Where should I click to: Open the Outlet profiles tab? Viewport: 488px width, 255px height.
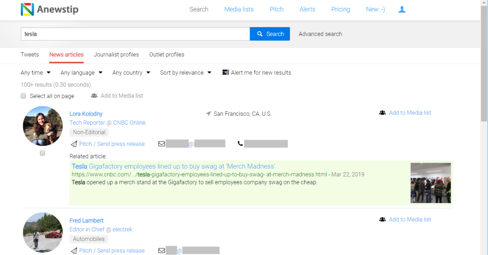pyautogui.click(x=167, y=54)
